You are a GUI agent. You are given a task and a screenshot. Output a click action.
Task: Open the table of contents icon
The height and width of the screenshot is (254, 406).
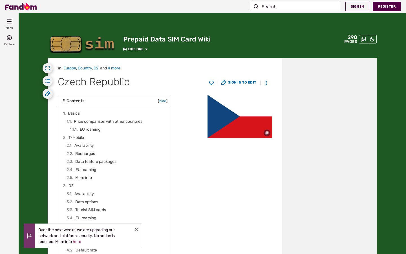pos(48,81)
